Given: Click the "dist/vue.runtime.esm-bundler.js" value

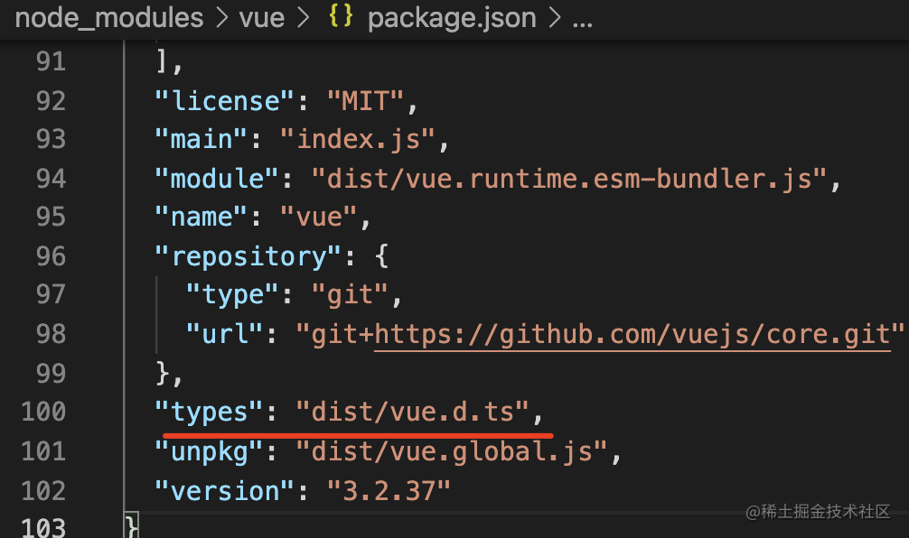Looking at the screenshot, I should (568, 179).
